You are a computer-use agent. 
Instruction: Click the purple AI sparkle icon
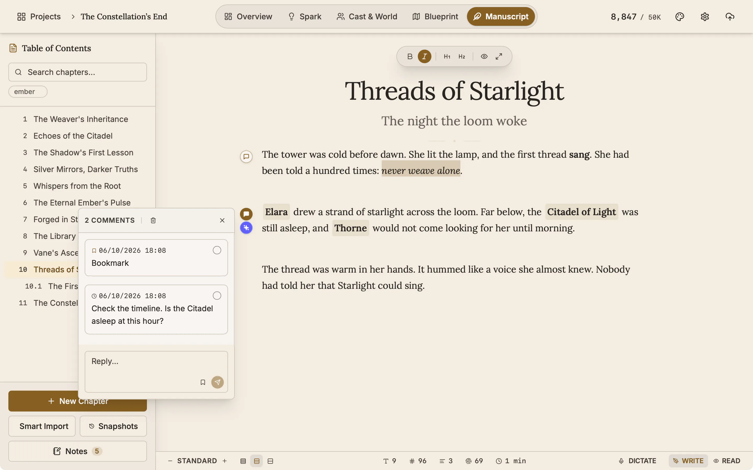[x=246, y=228]
